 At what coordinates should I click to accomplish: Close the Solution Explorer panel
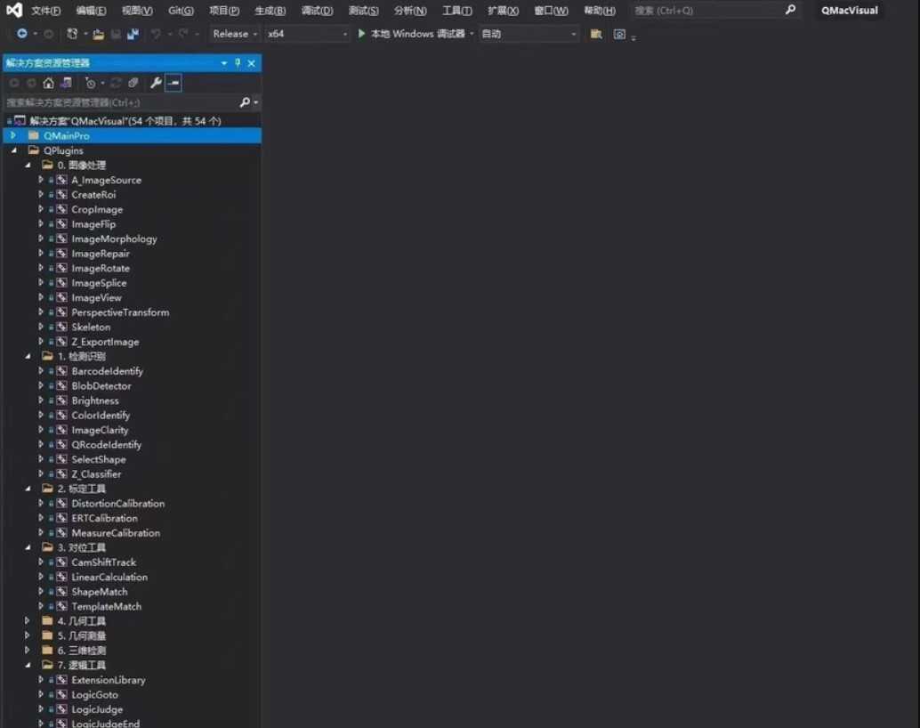pos(252,63)
